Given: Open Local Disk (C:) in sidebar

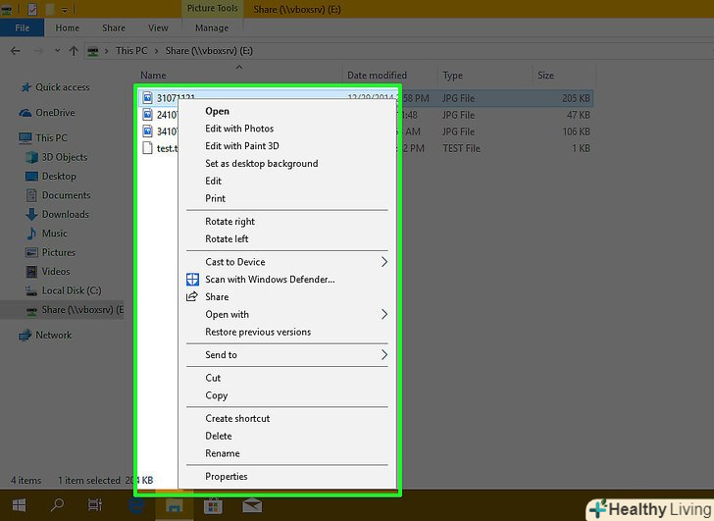Looking at the screenshot, I should (x=71, y=290).
